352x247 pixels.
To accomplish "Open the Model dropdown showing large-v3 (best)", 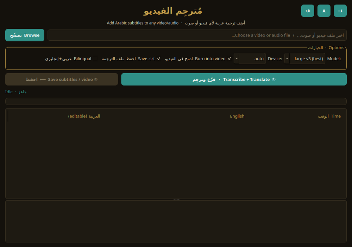I will (304, 59).
